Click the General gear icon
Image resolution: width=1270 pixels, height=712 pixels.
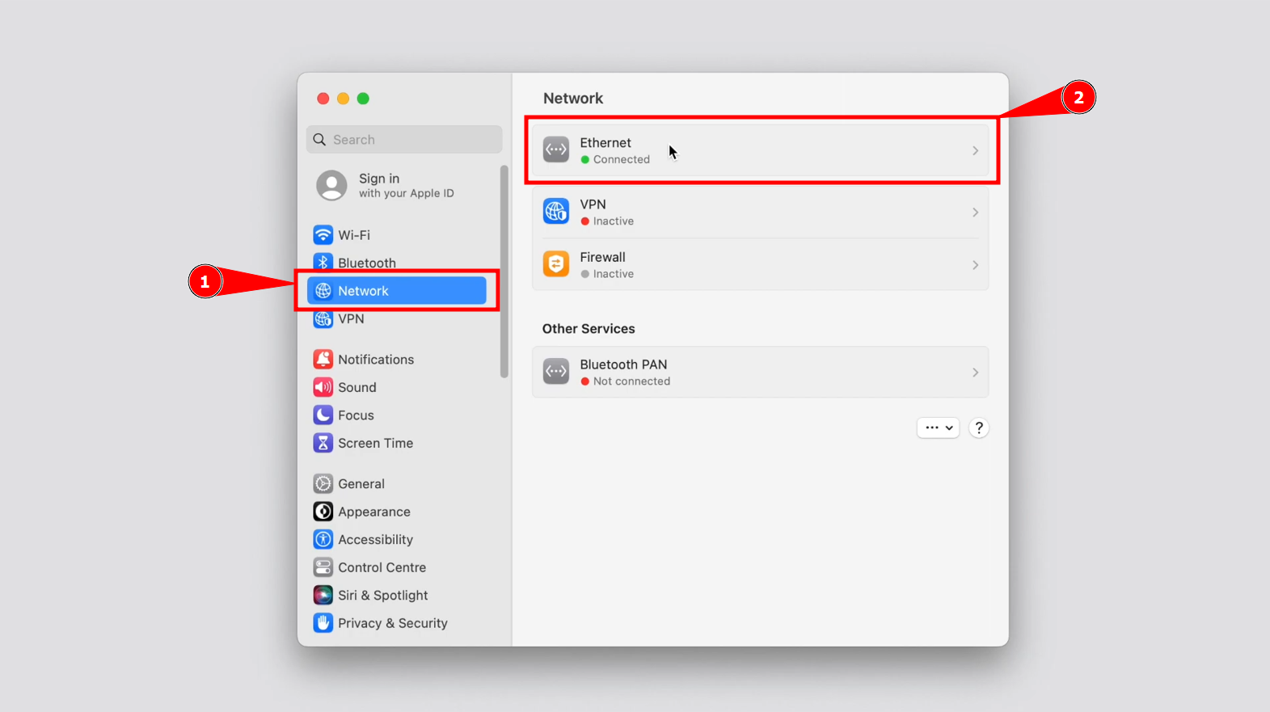click(323, 484)
